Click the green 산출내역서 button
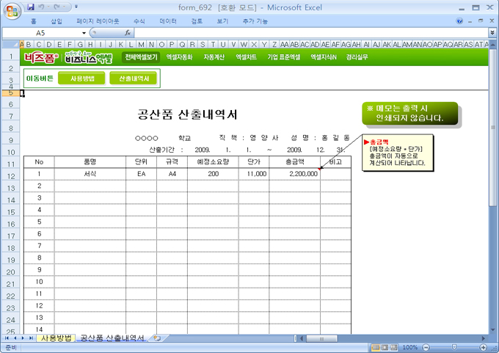499x353 pixels. [x=133, y=78]
